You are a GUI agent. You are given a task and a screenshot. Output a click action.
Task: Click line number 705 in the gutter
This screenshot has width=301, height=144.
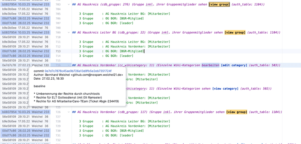[x=58, y=14]
